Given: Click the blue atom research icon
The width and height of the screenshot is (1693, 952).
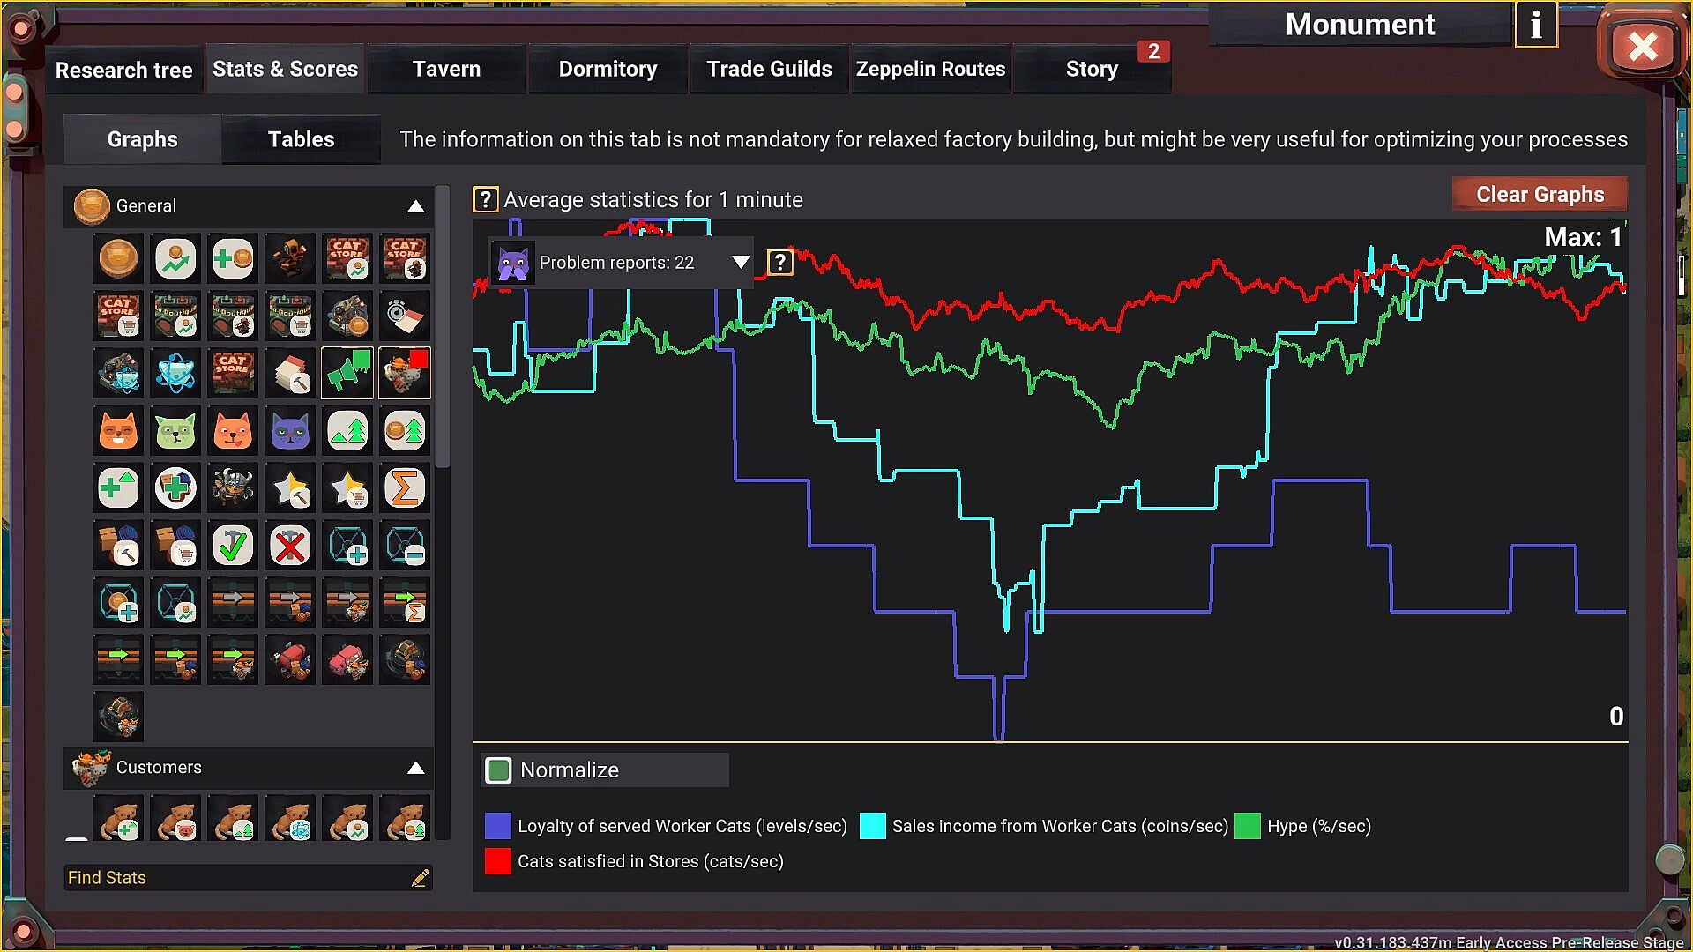Looking at the screenshot, I should pos(175,374).
